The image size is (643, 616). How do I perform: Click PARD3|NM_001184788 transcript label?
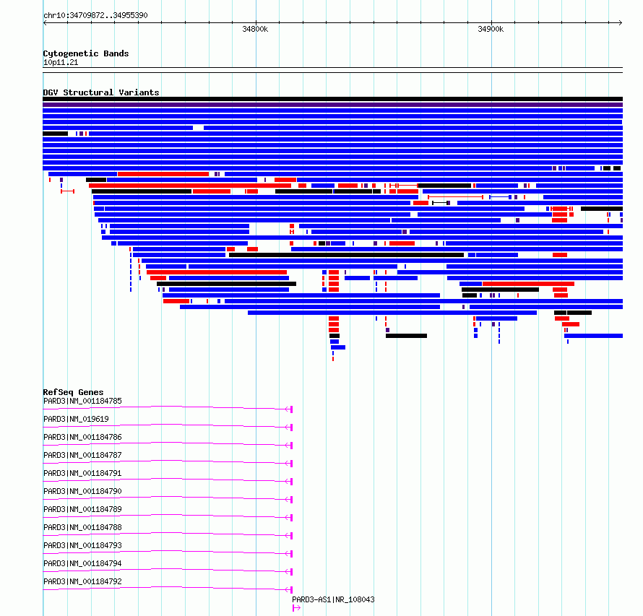pyautogui.click(x=82, y=527)
